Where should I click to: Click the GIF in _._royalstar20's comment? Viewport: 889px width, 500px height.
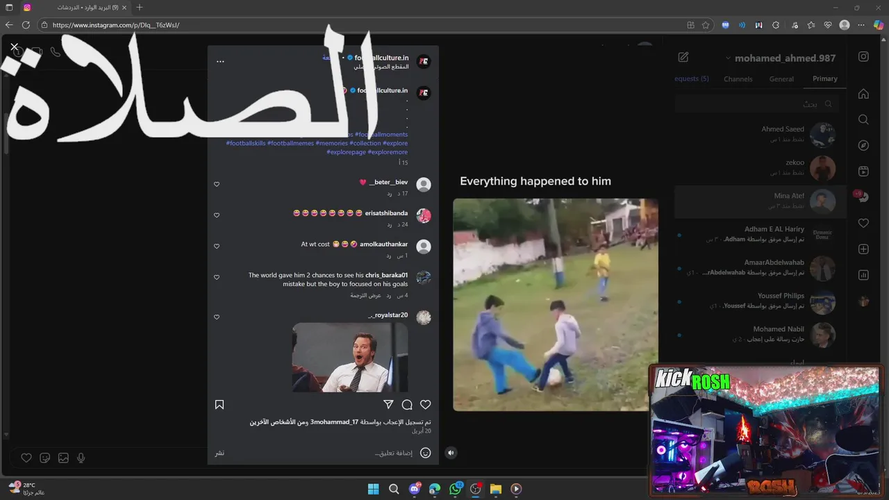click(x=350, y=357)
